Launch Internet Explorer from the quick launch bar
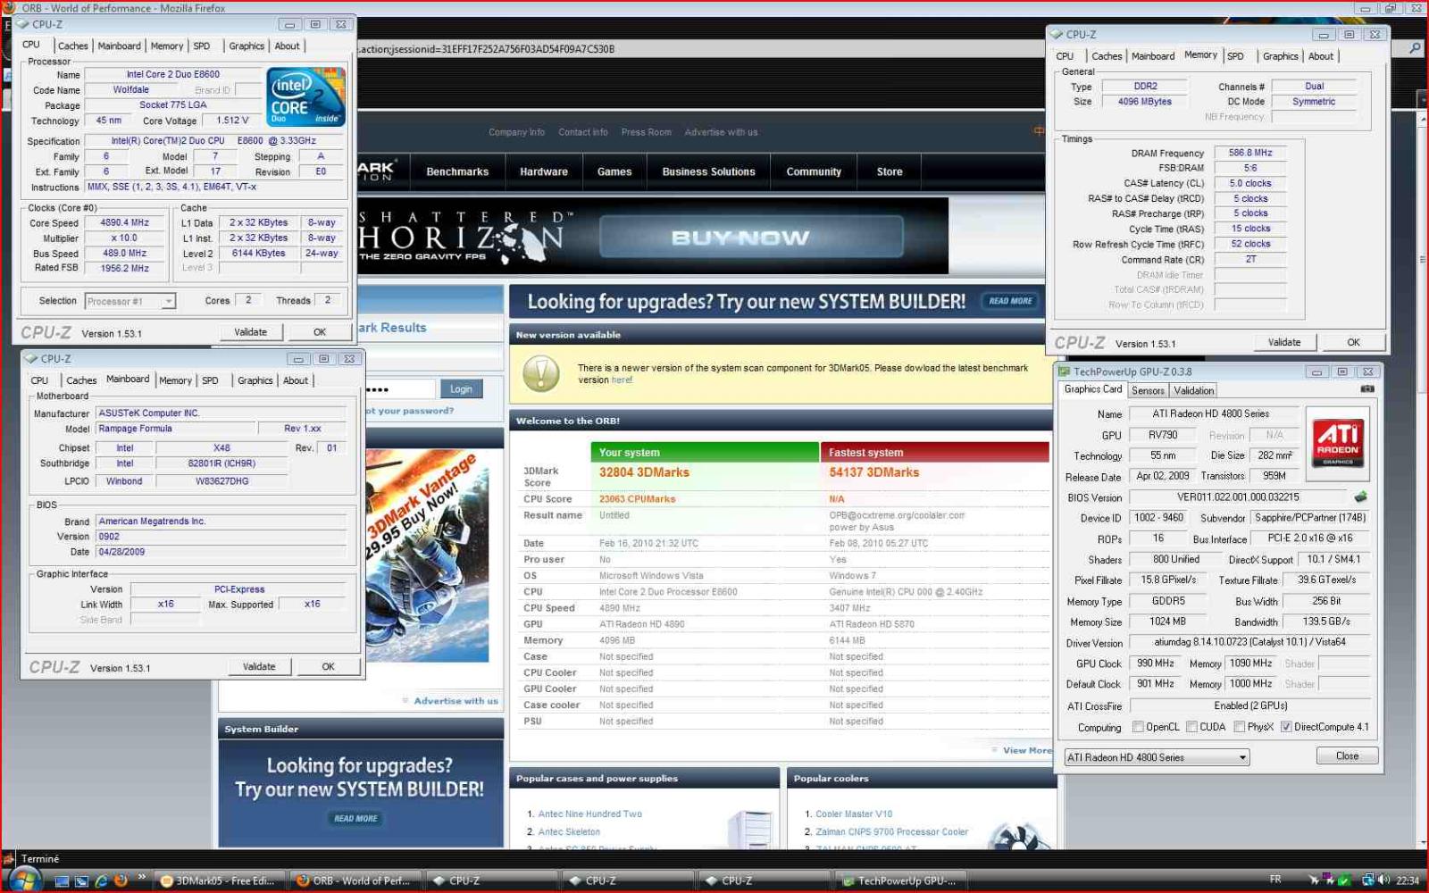This screenshot has height=893, width=1429. pos(101,880)
